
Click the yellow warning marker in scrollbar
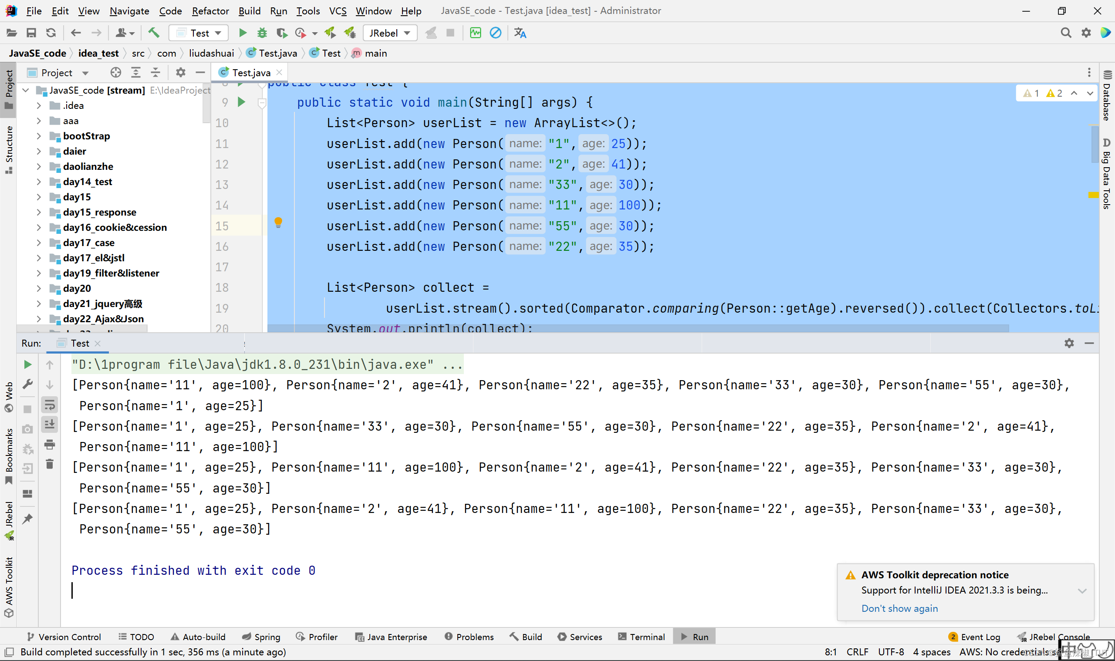tap(1093, 195)
